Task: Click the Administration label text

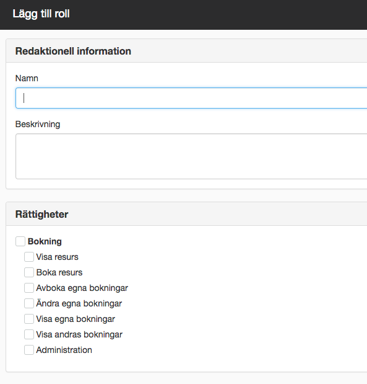Action: pyautogui.click(x=64, y=350)
